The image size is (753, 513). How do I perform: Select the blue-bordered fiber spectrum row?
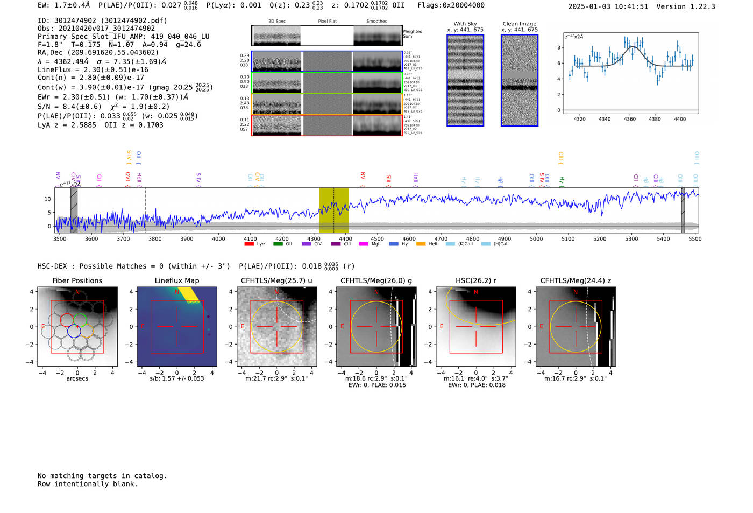327,61
